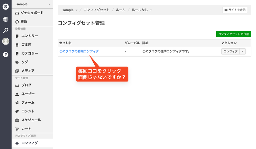The image size is (256, 149).
Task: Open the sample dropdown in the breadcrumb
Action: click(70, 10)
